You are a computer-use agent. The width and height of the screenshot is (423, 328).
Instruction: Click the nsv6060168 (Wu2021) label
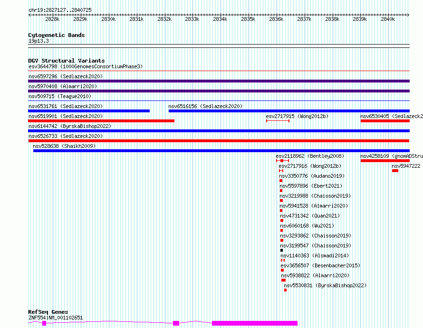click(x=307, y=226)
